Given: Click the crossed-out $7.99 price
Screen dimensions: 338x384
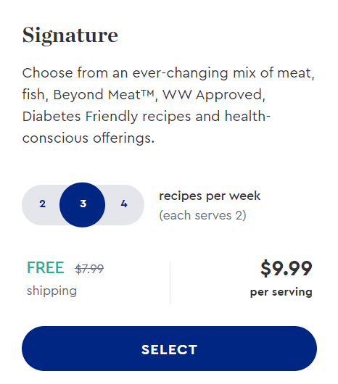Looking at the screenshot, I should (89, 269).
